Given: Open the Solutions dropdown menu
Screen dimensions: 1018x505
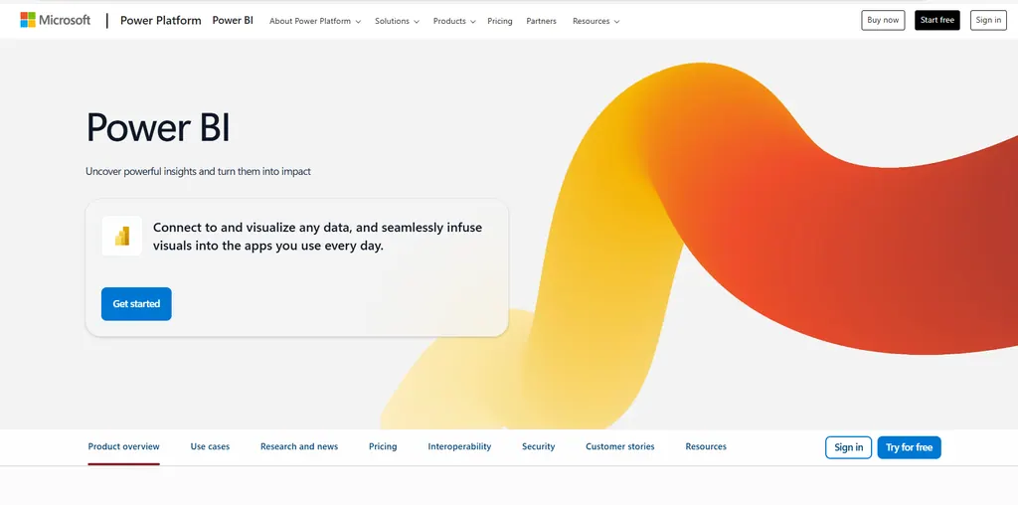Looking at the screenshot, I should tap(397, 21).
